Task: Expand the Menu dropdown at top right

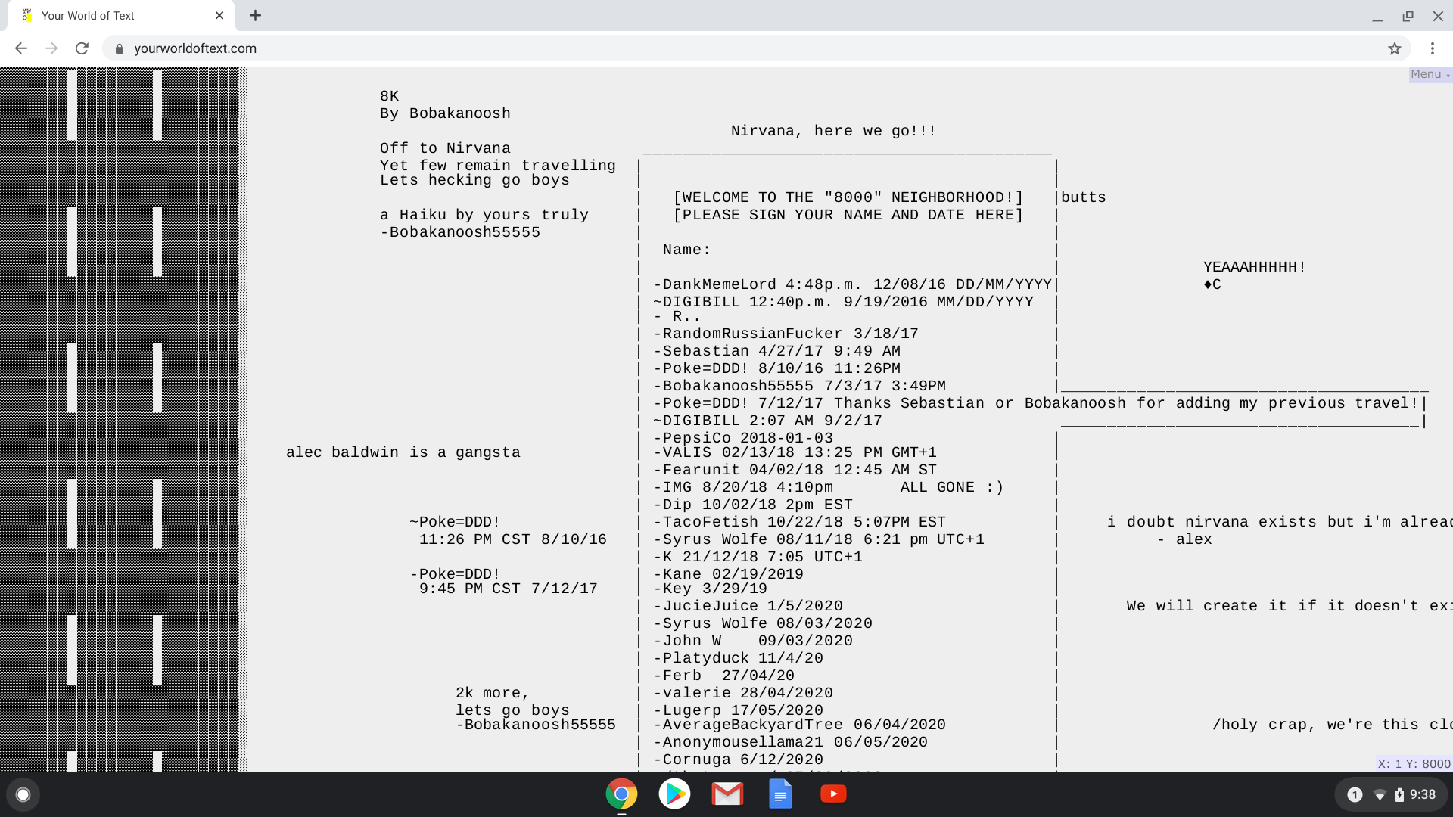Action: [1429, 74]
